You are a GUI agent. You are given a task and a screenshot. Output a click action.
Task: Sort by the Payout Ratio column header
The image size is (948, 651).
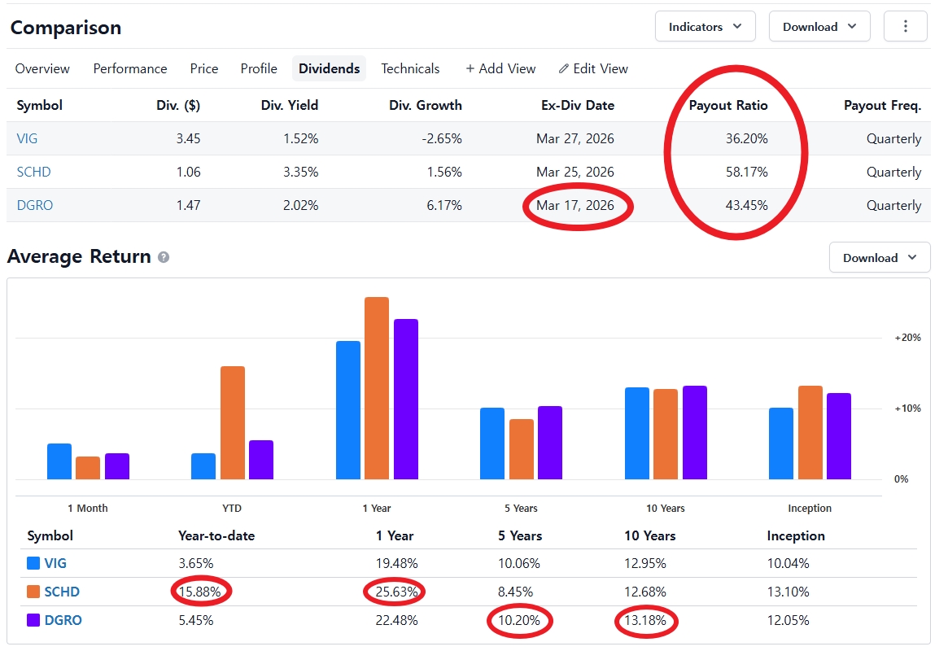(728, 105)
